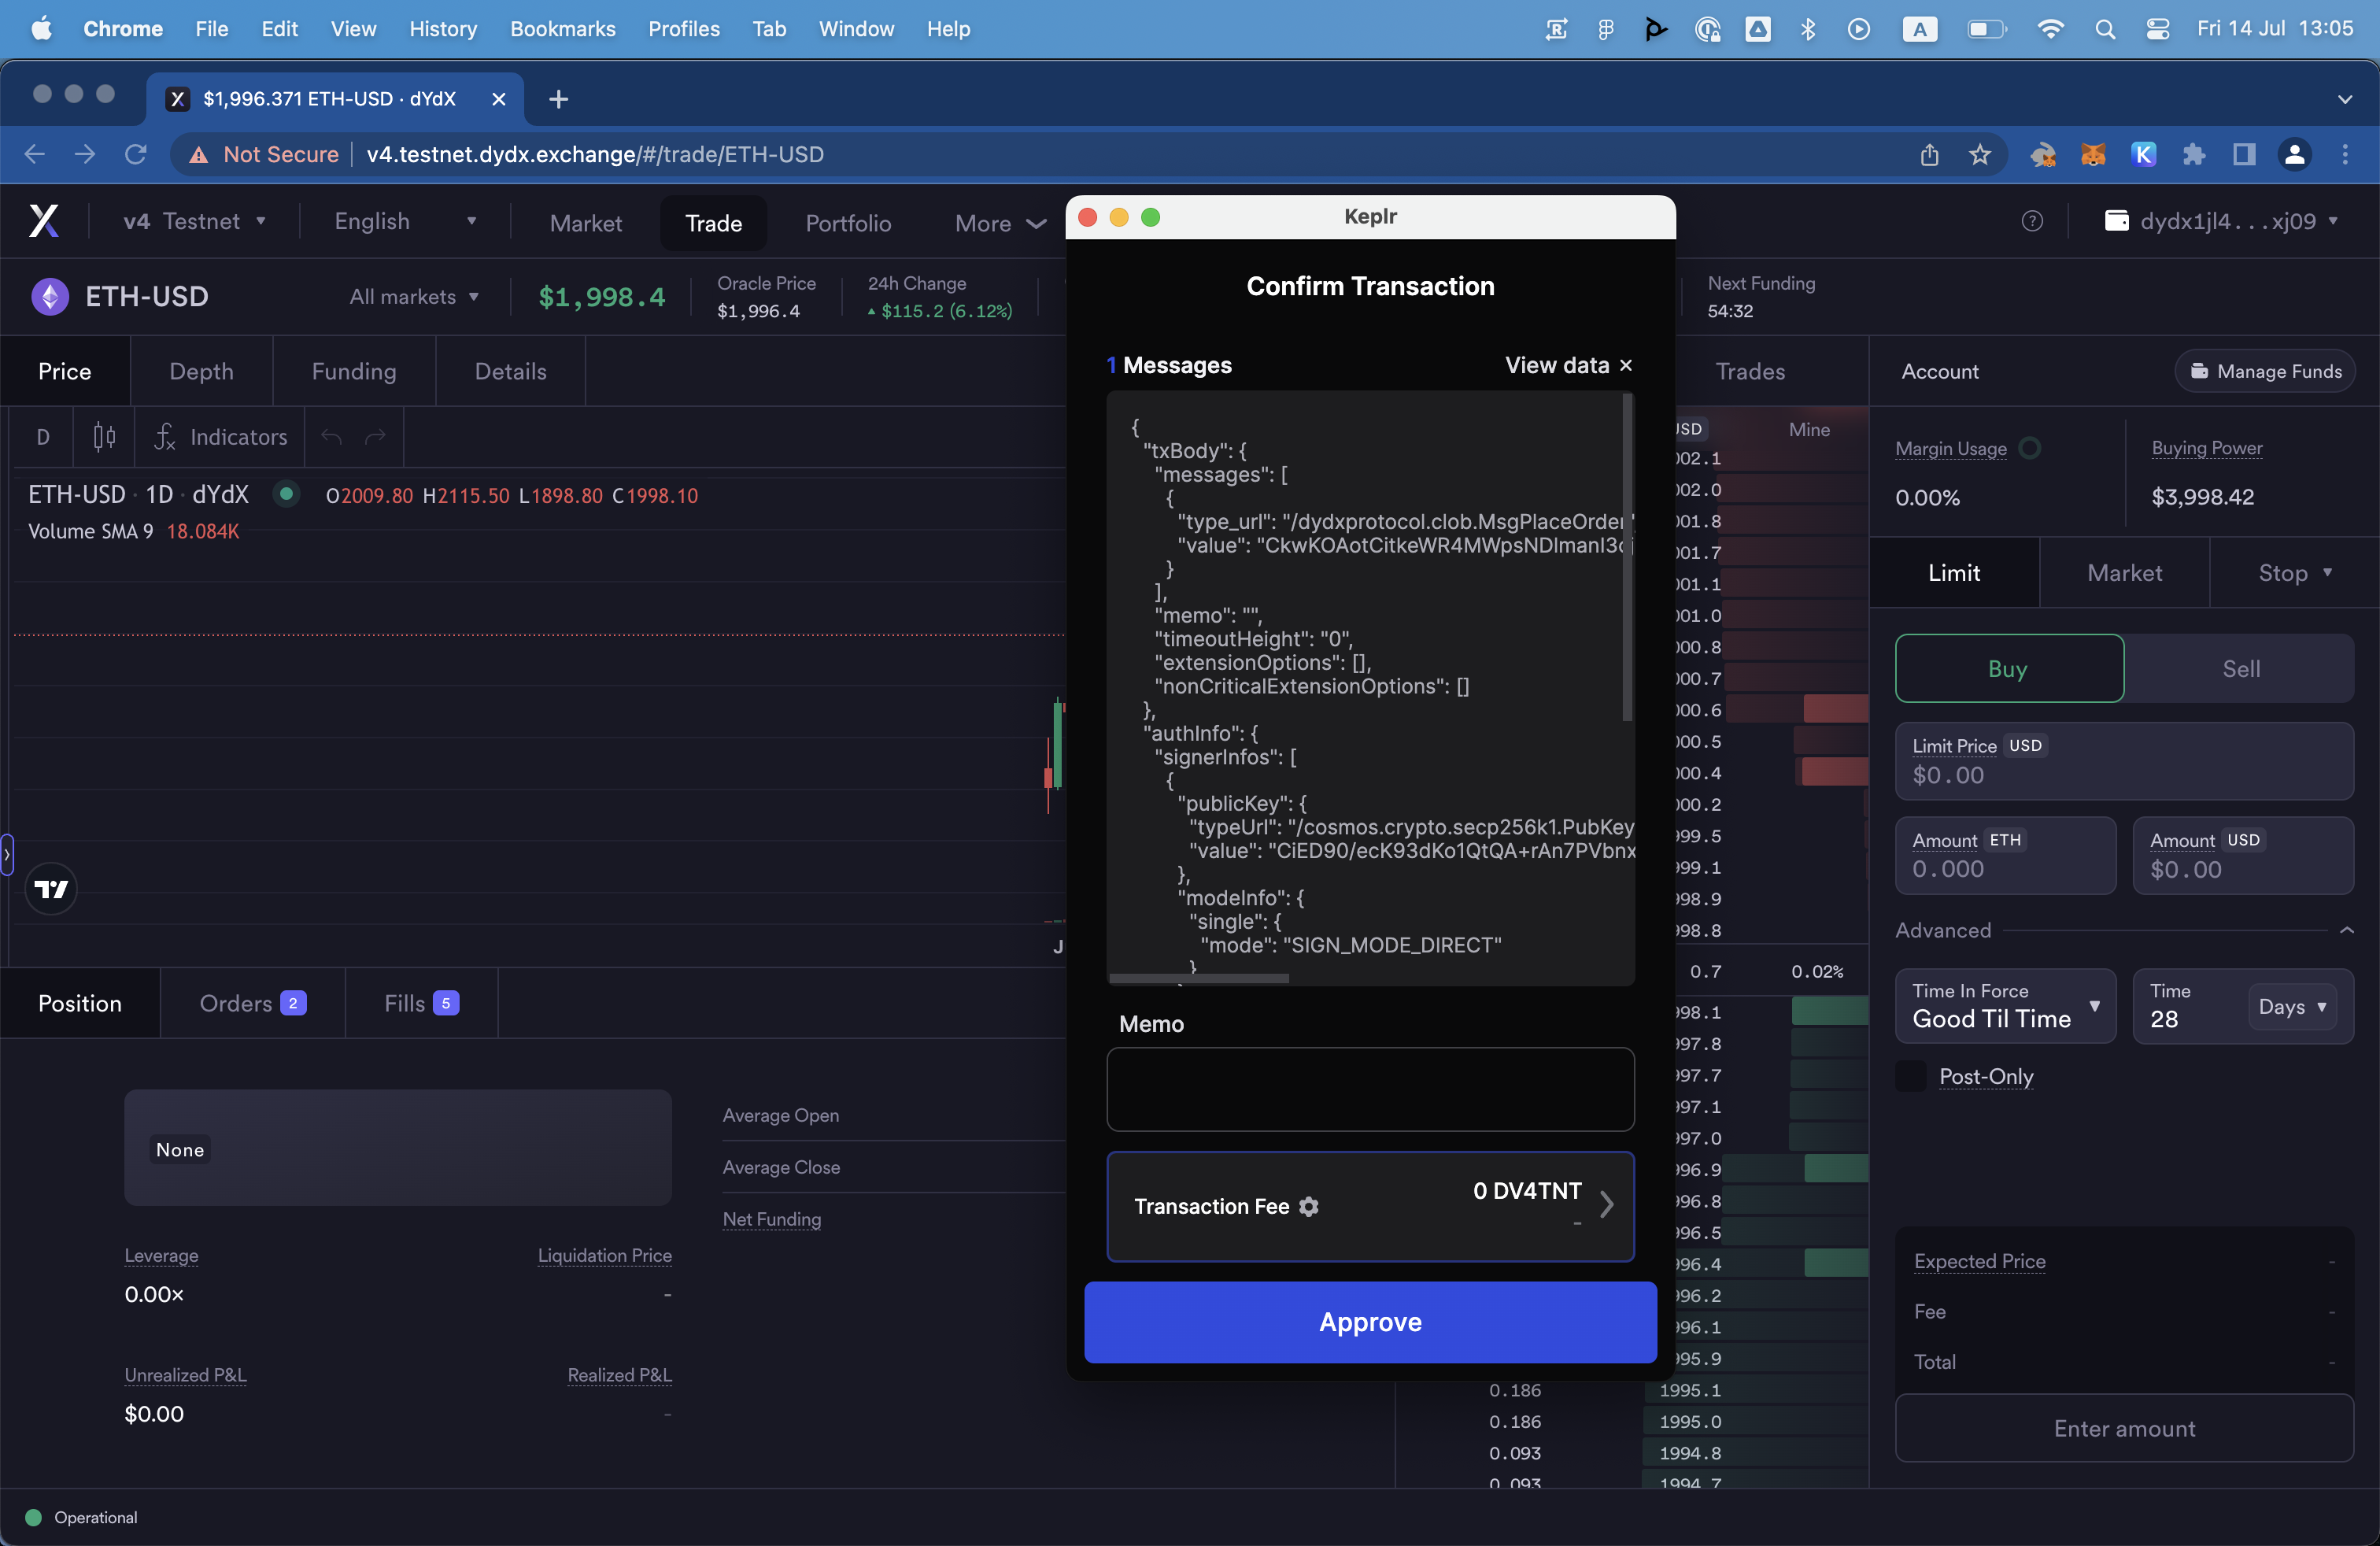Open the MetaMask extension icon

click(2092, 154)
